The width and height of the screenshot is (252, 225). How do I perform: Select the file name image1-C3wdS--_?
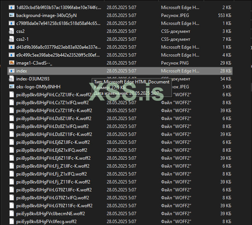tap(34, 63)
